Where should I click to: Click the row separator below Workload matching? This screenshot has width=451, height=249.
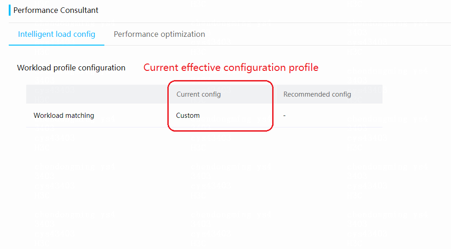click(x=204, y=127)
